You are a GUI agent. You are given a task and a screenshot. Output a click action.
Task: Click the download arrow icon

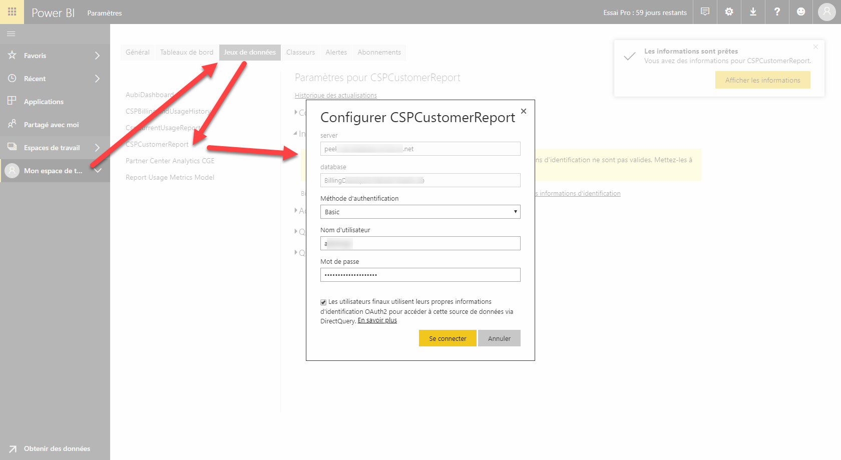[x=753, y=12]
